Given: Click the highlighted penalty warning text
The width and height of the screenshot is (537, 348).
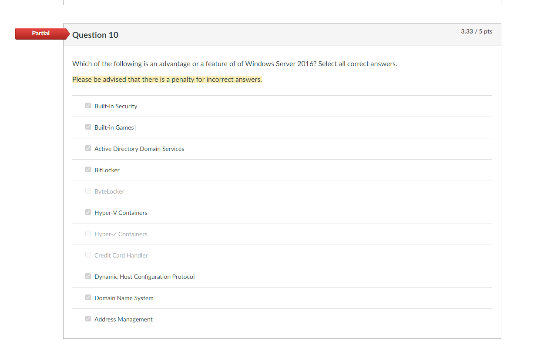Looking at the screenshot, I should 167,80.
